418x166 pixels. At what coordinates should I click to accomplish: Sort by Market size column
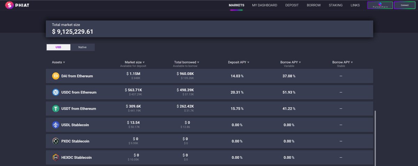[134, 62]
